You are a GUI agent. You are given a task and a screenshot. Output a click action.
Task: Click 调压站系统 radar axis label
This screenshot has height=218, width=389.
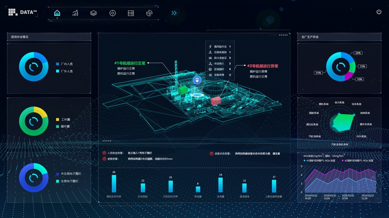tap(312, 124)
